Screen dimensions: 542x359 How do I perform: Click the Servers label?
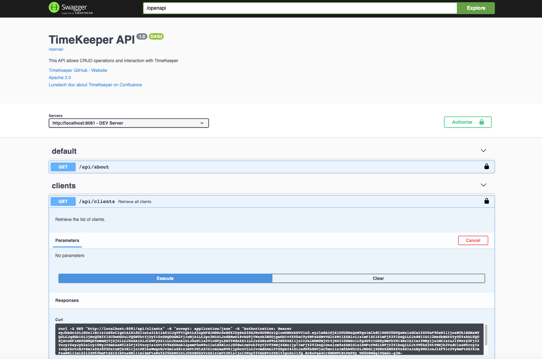click(x=56, y=116)
